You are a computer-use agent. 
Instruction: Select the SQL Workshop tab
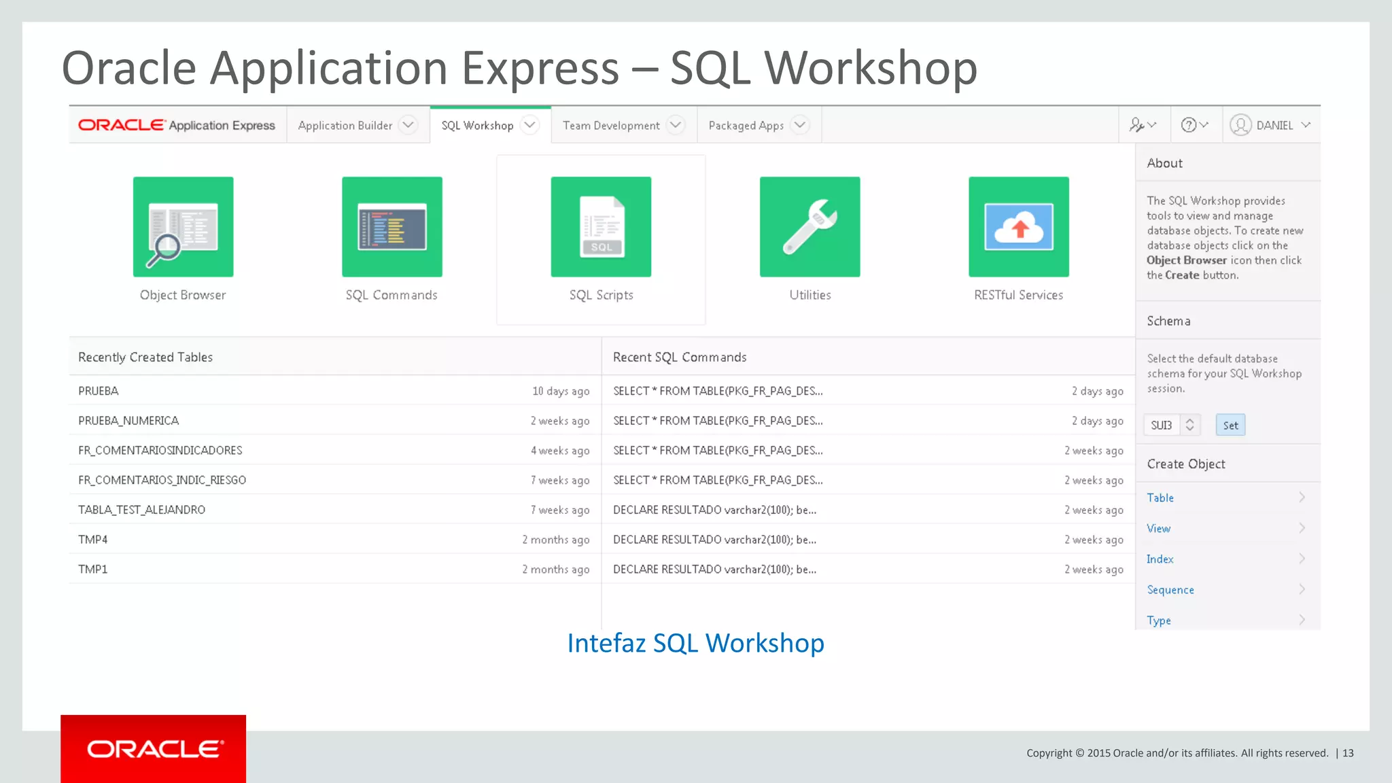pyautogui.click(x=477, y=126)
